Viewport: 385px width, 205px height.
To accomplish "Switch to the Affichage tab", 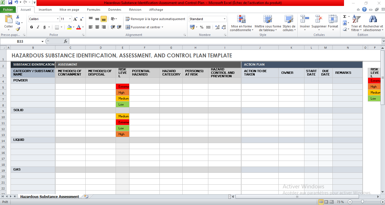I will pyautogui.click(x=156, y=10).
